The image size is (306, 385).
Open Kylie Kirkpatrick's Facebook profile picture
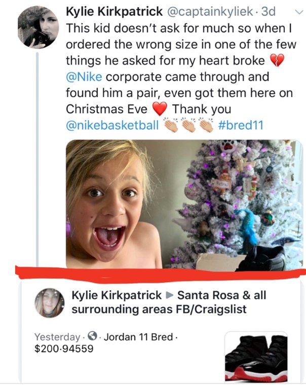tap(50, 303)
